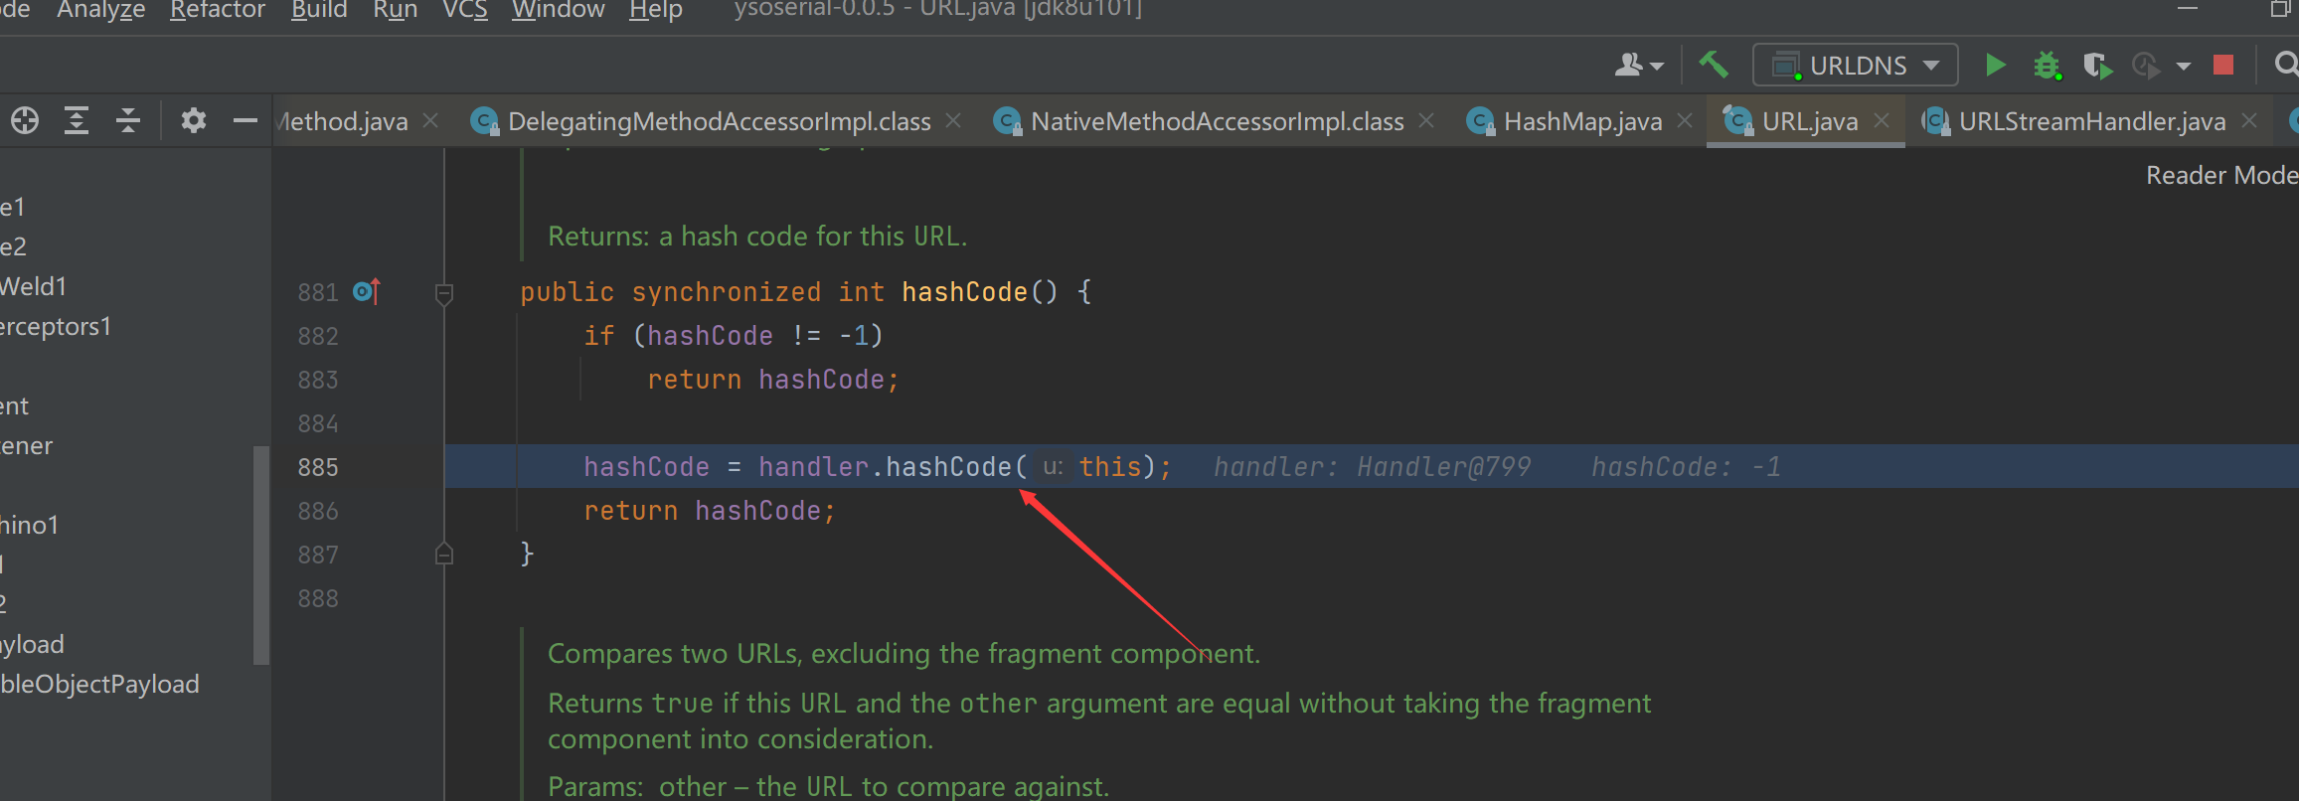This screenshot has width=2299, height=801.
Task: Click Collapse All in project panel
Action: [128, 121]
